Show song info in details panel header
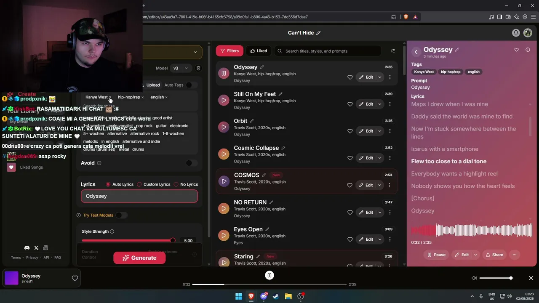 (528, 50)
